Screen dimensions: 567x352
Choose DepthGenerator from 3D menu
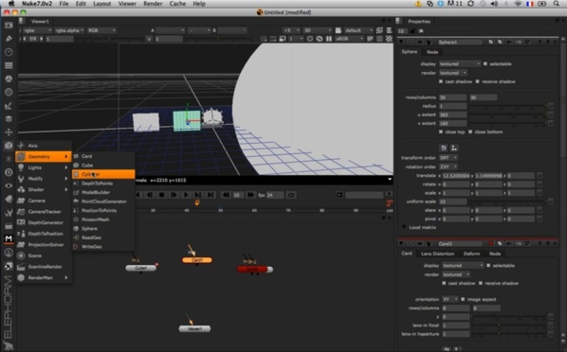tap(44, 222)
